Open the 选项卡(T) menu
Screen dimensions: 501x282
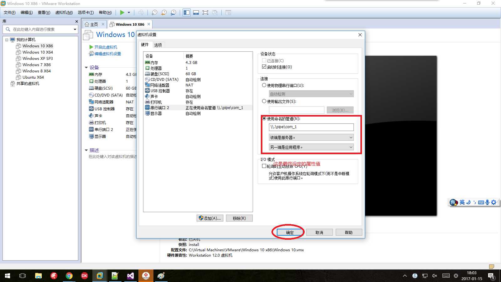[x=85, y=13]
